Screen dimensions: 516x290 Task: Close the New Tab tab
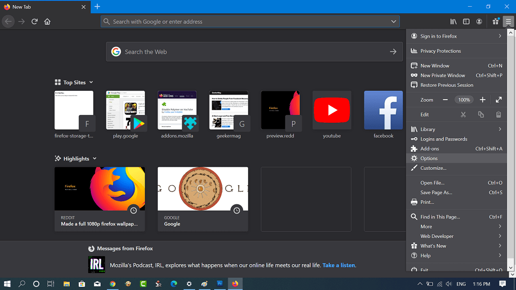(x=84, y=7)
